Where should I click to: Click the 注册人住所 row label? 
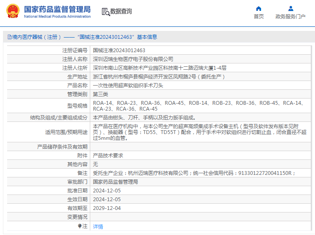[75, 68]
